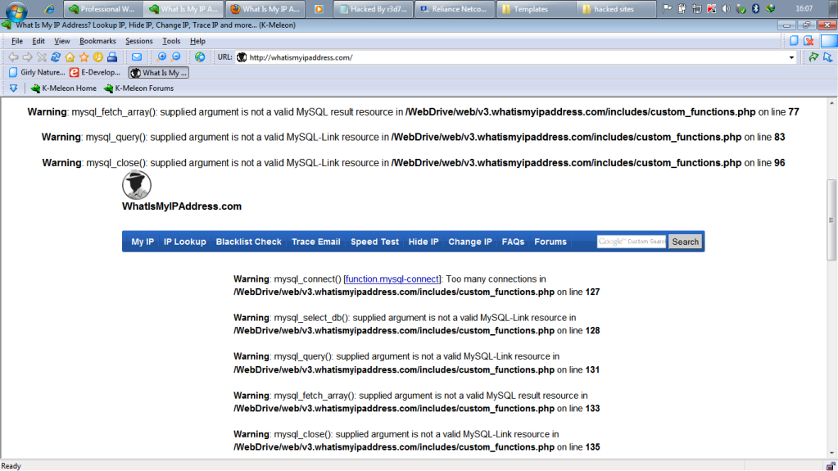Image resolution: width=838 pixels, height=471 pixels.
Task: Click My IP in site navigation
Action: 143,242
